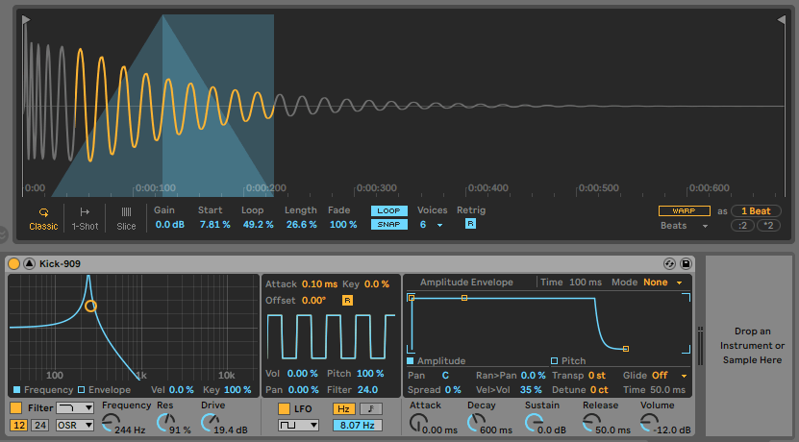The image size is (799, 442).
Task: Toggle the Filter on/off switch
Action: 15,407
